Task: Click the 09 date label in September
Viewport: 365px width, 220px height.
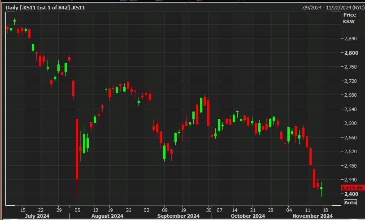Action: pyautogui.click(x=165, y=210)
